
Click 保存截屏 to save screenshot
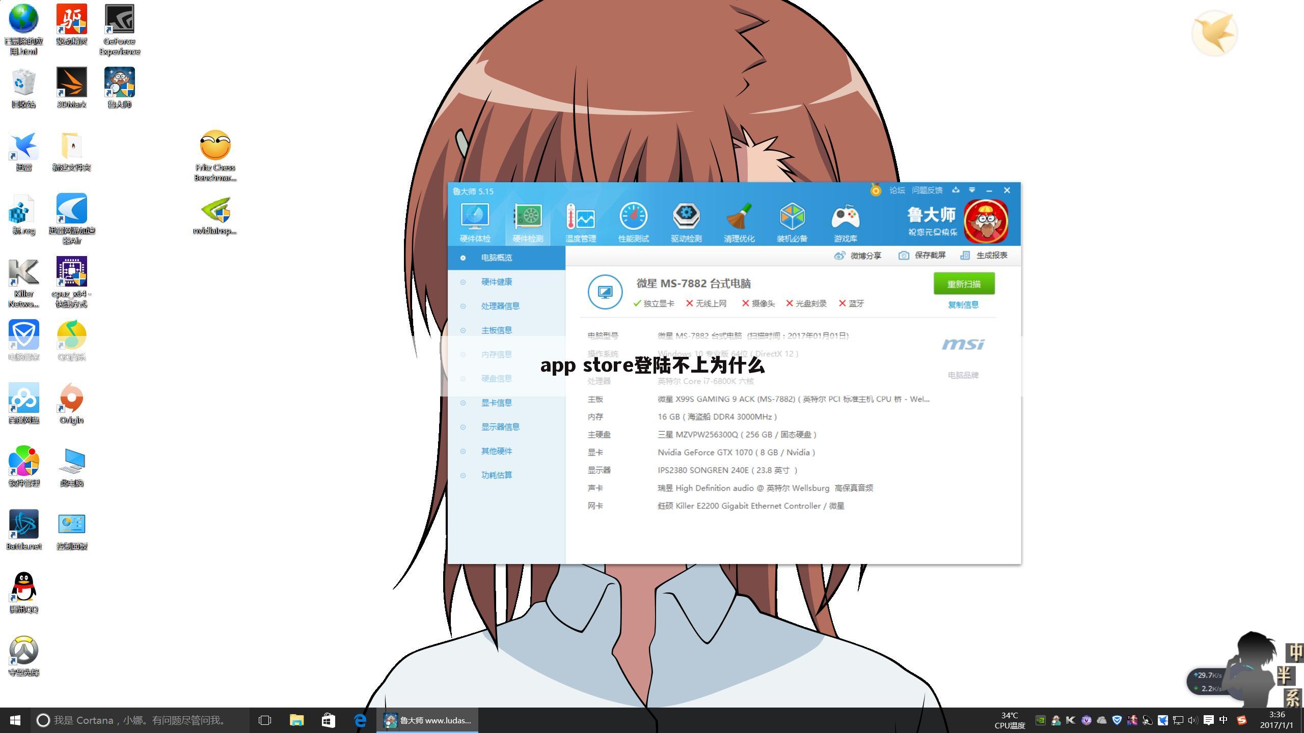tap(922, 256)
